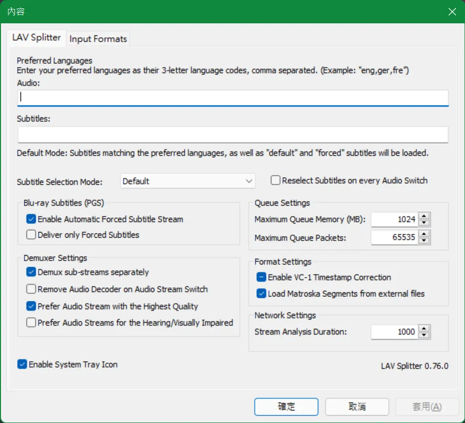Viewport: 465px width, 423px height.
Task: Increase Maximum Queue Memory with up arrow
Action: (x=424, y=216)
